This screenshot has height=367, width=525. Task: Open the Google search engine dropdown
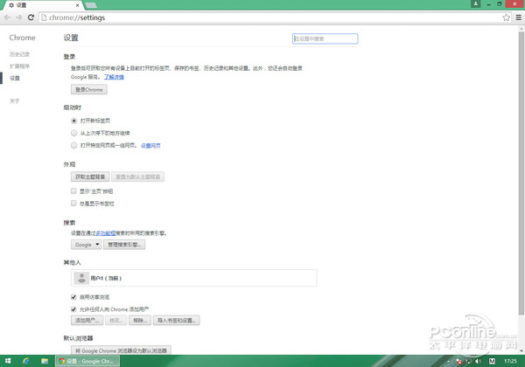coord(87,245)
